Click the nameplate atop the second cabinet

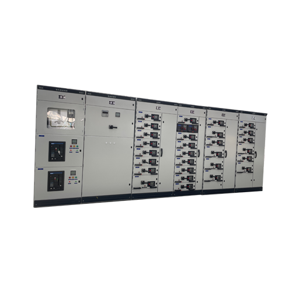[x=112, y=103]
